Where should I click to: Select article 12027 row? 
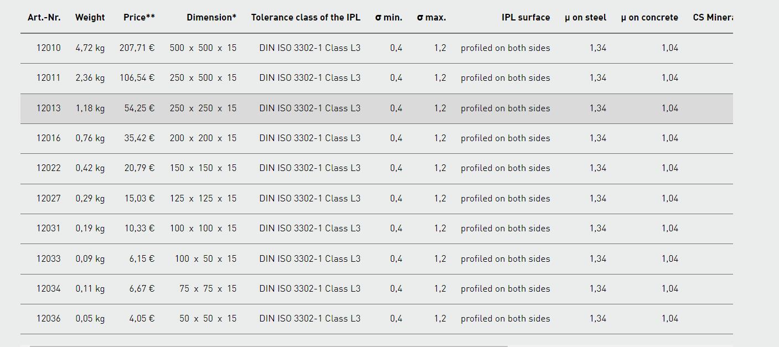(x=376, y=199)
